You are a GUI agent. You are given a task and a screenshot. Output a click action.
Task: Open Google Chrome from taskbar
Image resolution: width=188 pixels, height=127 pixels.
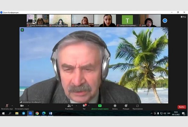coord(37,113)
